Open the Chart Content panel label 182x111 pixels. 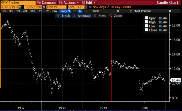(142, 11)
